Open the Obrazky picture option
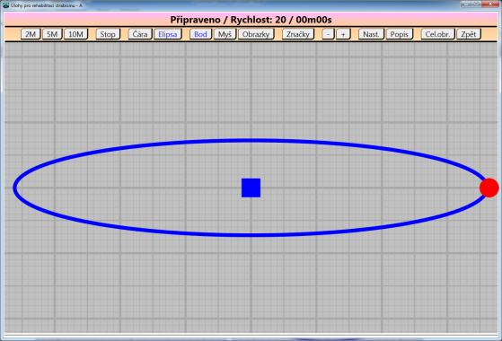Screen dimensions: 502x341 256,34
